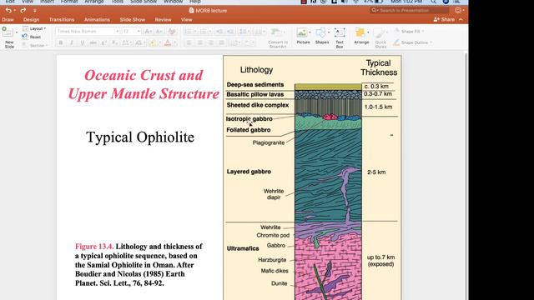Insert a New Slide

click(8, 37)
